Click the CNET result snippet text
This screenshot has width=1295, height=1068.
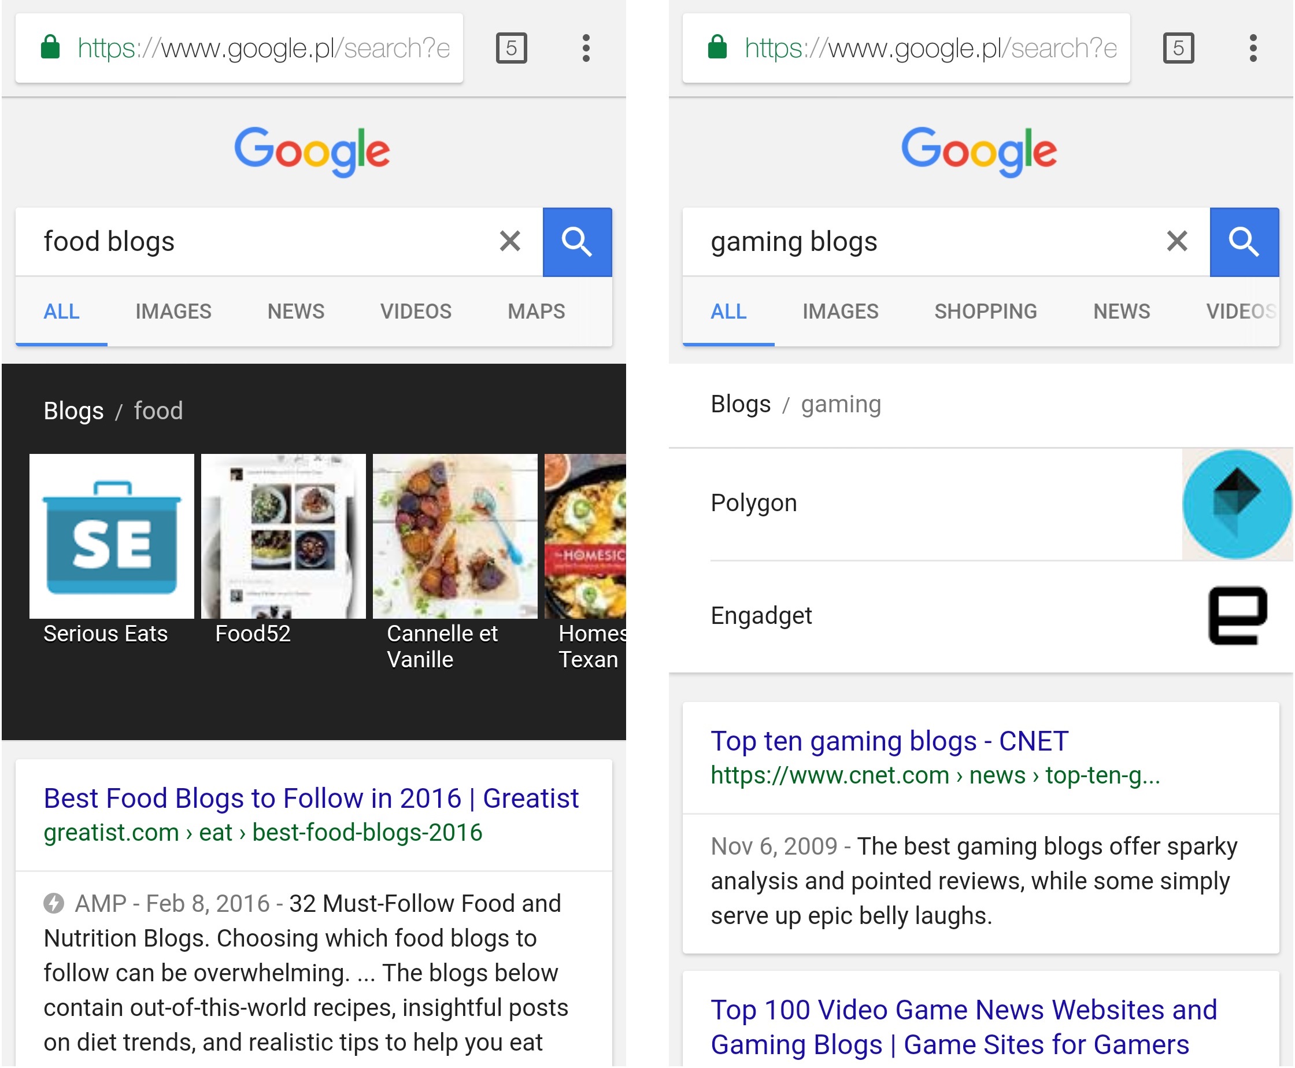974,881
